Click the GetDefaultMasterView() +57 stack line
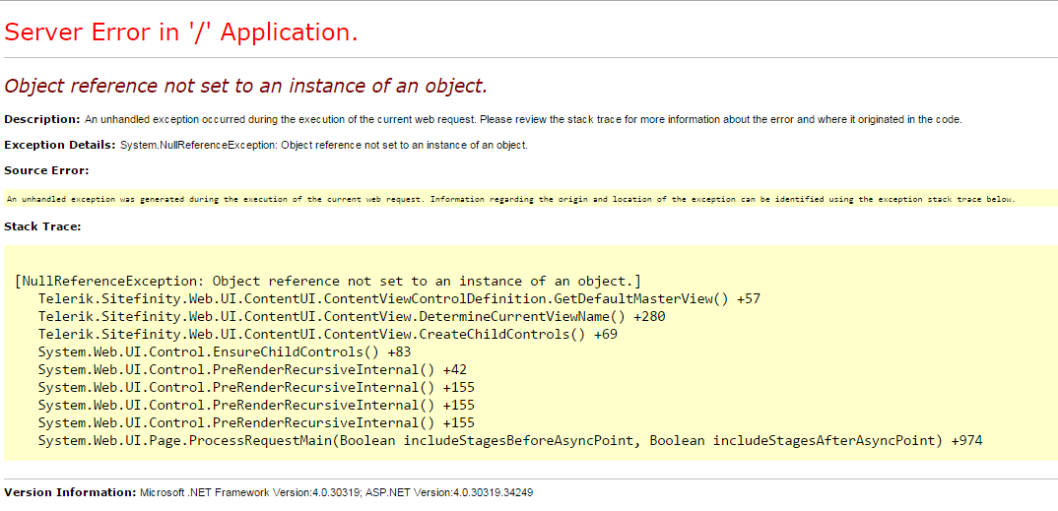Viewport: 1058px width, 511px height. [399, 298]
